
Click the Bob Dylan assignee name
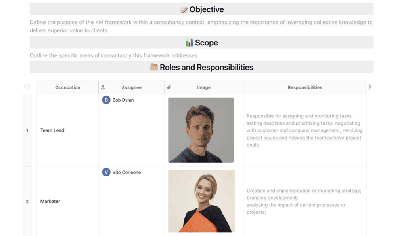(x=123, y=100)
